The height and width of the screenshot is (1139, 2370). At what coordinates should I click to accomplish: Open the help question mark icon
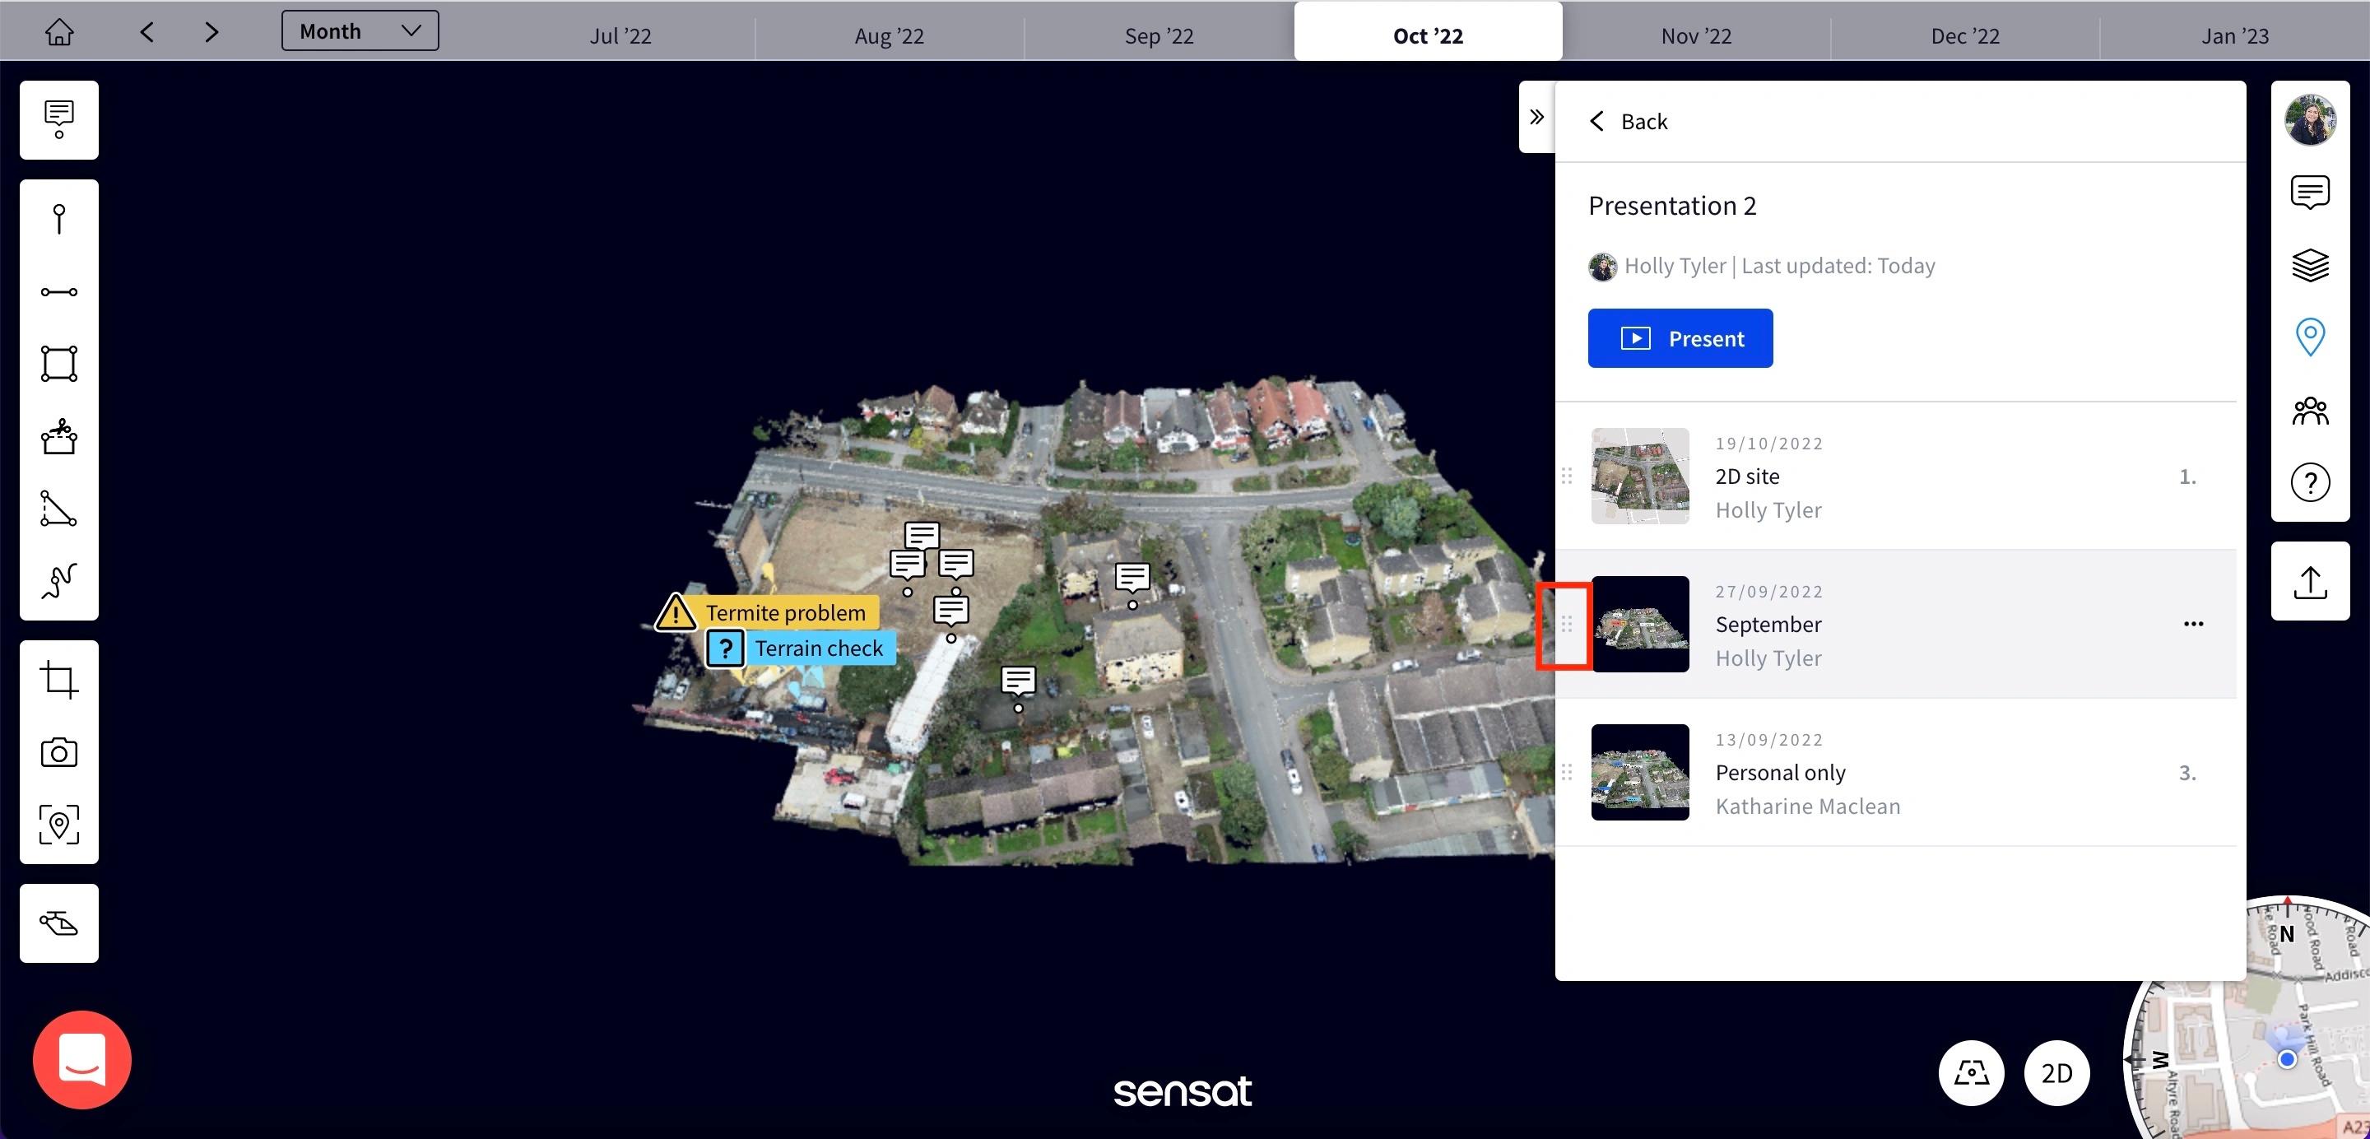click(x=2309, y=482)
